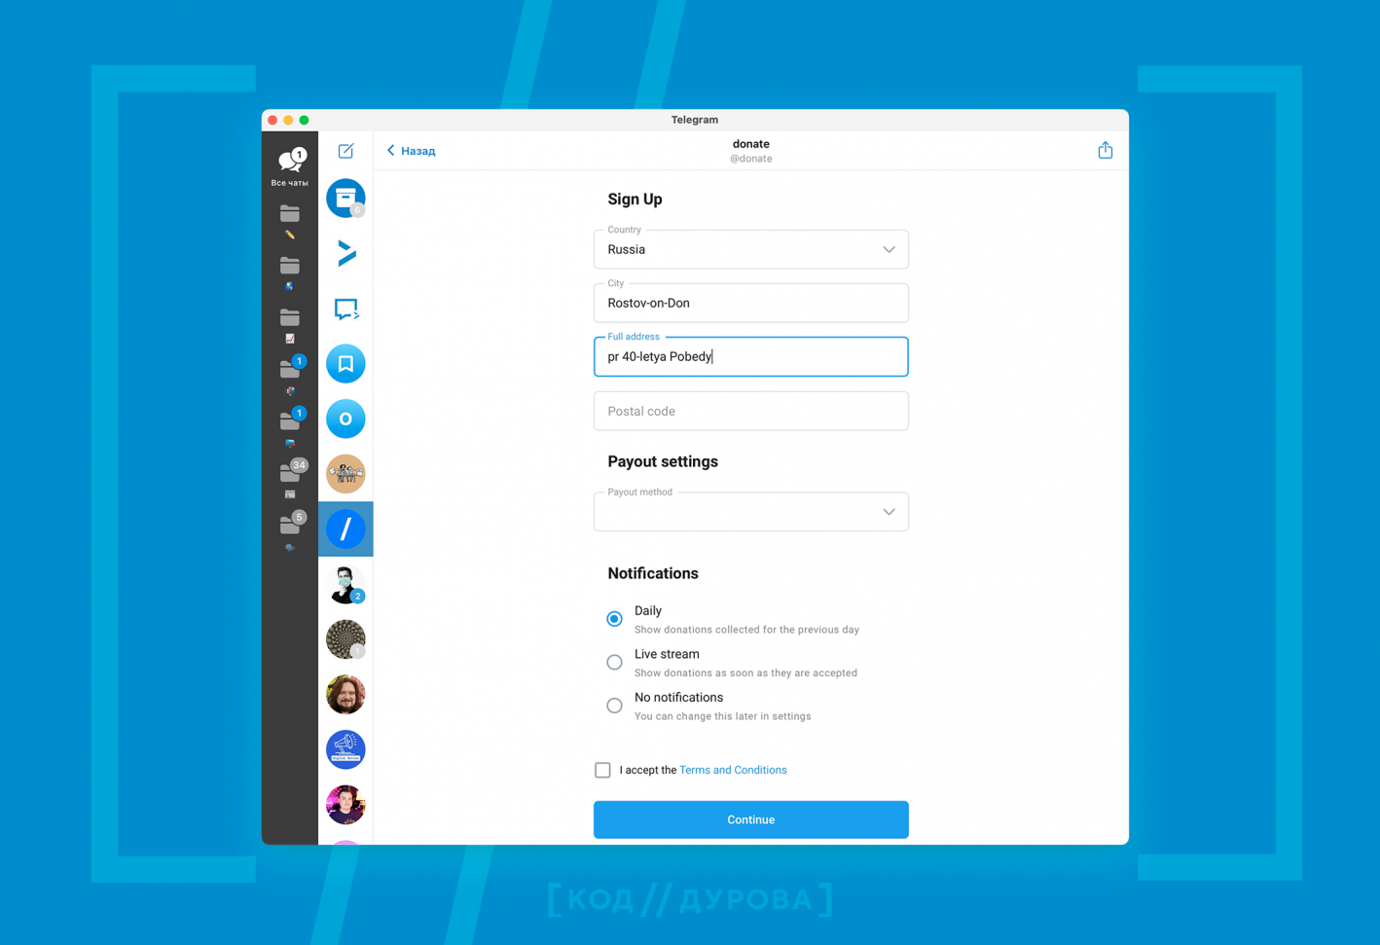Open chat folder showing 5 unread
The height and width of the screenshot is (945, 1380).
click(291, 530)
